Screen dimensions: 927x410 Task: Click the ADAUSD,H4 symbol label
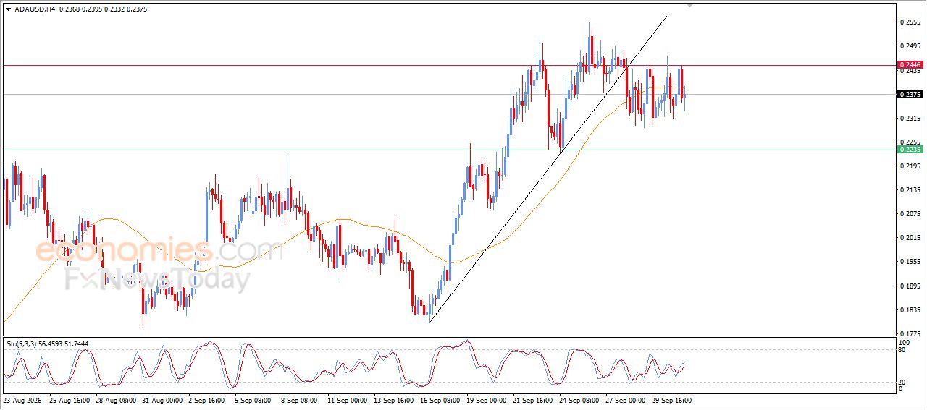pyautogui.click(x=35, y=9)
